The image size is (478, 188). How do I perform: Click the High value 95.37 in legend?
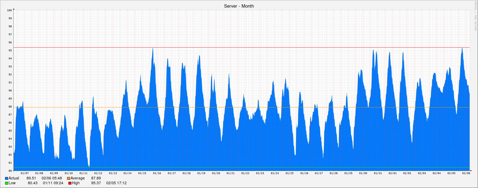(96, 183)
